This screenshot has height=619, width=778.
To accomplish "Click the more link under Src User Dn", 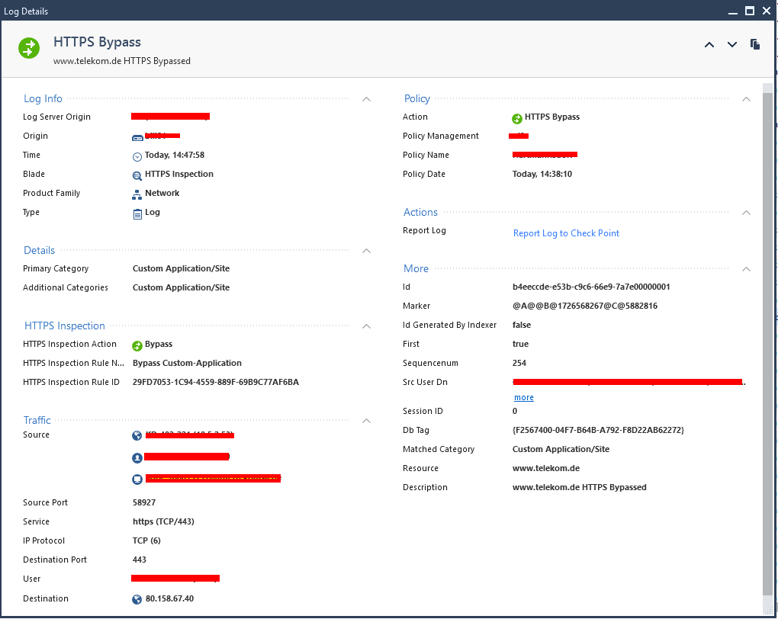I will [x=523, y=397].
